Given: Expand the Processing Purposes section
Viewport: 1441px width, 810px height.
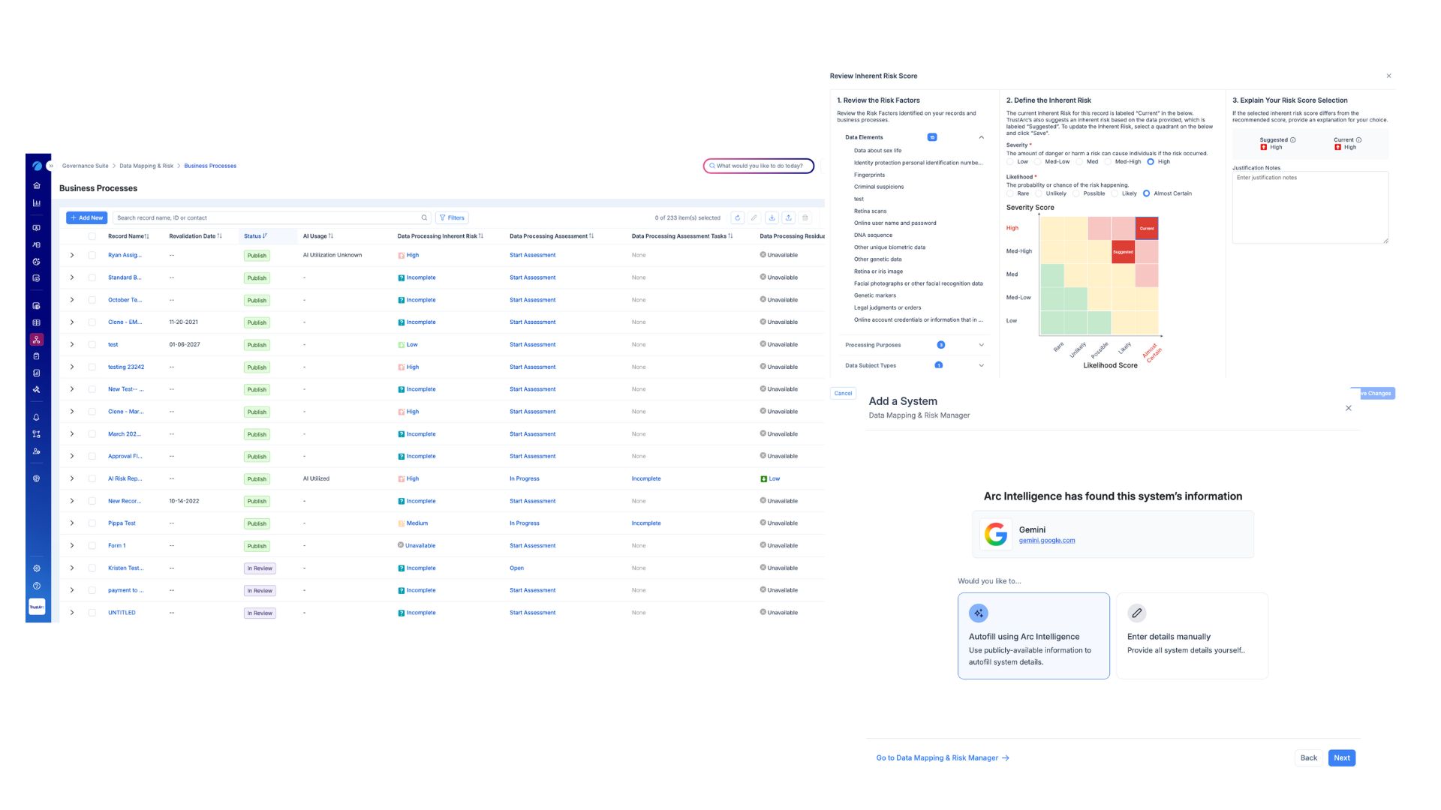Looking at the screenshot, I should tap(981, 345).
